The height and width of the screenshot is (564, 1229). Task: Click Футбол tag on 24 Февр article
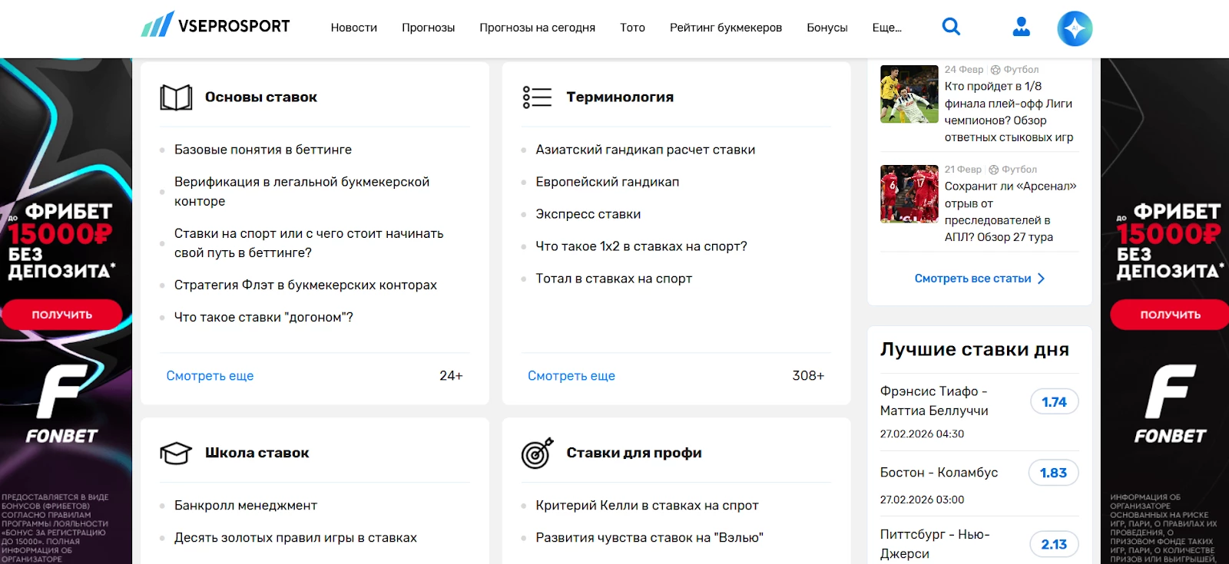click(x=1015, y=70)
